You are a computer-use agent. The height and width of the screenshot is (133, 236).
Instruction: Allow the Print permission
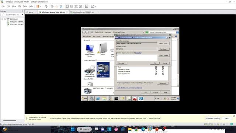point(156,67)
